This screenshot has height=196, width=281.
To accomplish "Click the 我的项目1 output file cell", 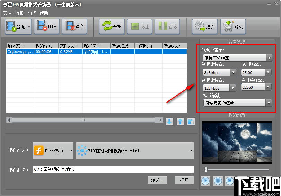I will coord(96,52).
